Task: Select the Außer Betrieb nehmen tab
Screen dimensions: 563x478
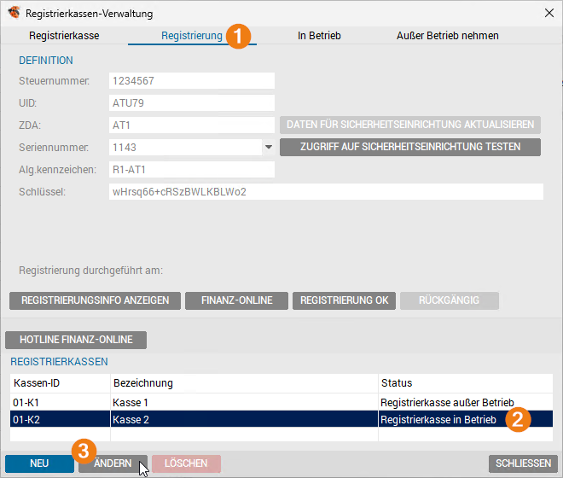Action: (447, 36)
